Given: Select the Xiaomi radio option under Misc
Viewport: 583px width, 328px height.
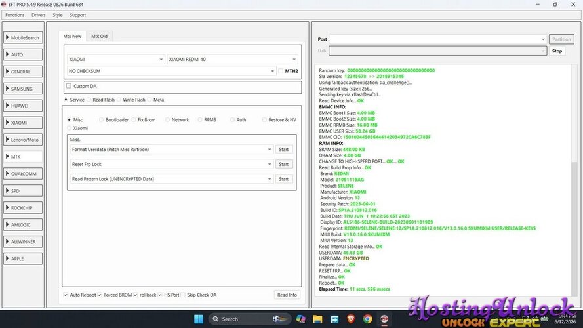Looking at the screenshot, I should coord(69,128).
